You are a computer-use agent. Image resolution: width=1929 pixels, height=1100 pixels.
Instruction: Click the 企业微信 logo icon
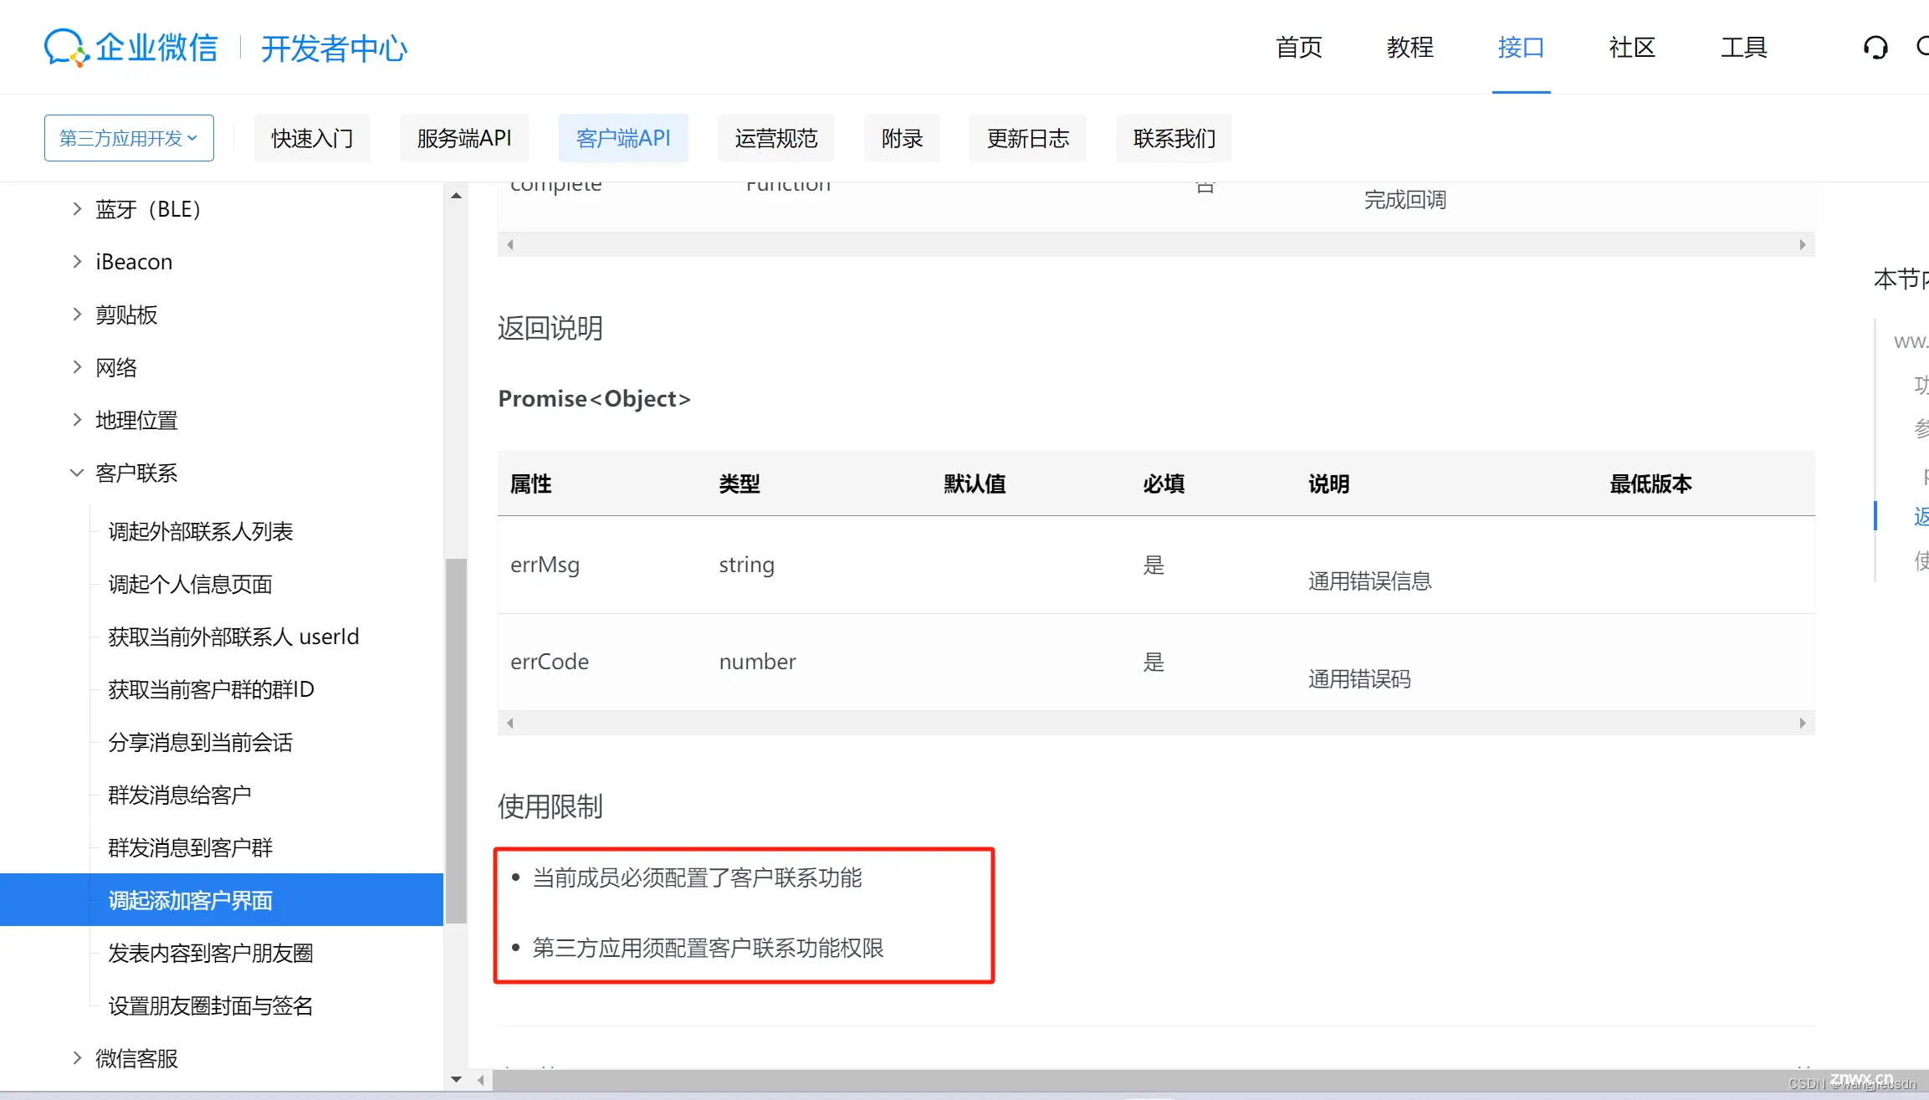coord(67,48)
